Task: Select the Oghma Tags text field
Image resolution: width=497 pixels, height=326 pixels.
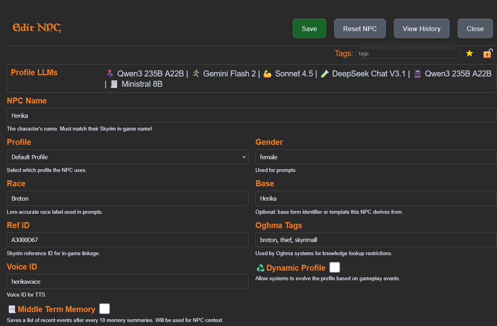Action: [x=376, y=240]
